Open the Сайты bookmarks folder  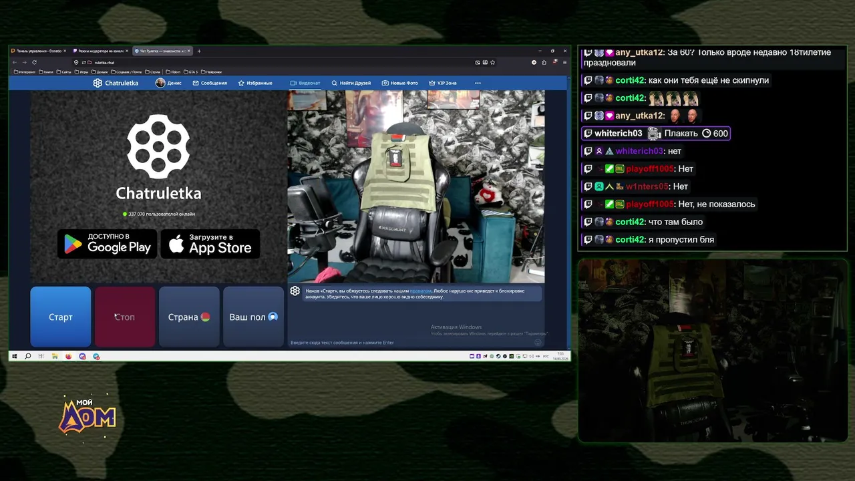click(64, 71)
